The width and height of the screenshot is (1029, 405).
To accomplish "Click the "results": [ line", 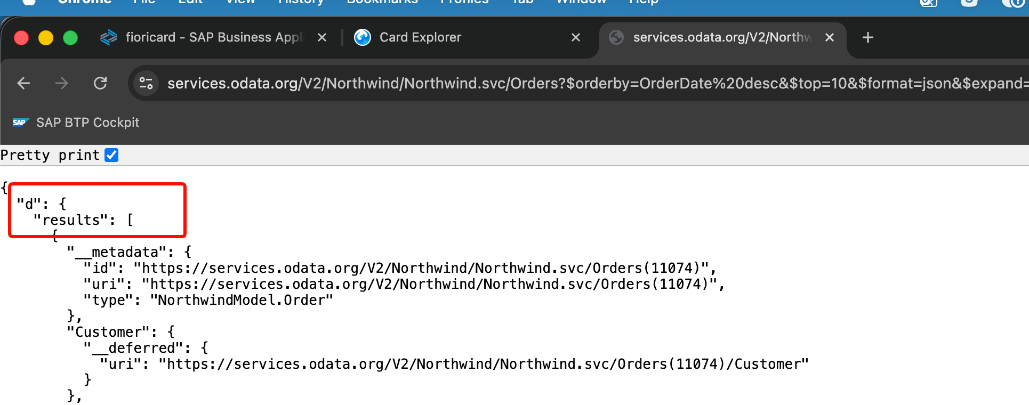I will point(83,220).
